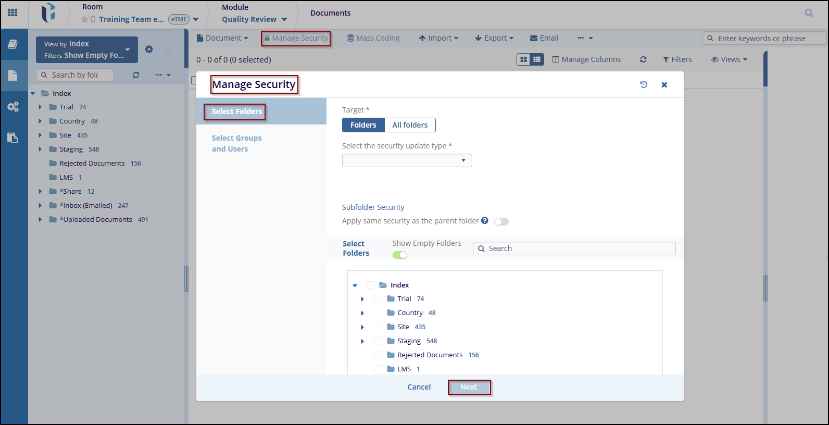Enable Apply same security as parent folder

click(501, 221)
